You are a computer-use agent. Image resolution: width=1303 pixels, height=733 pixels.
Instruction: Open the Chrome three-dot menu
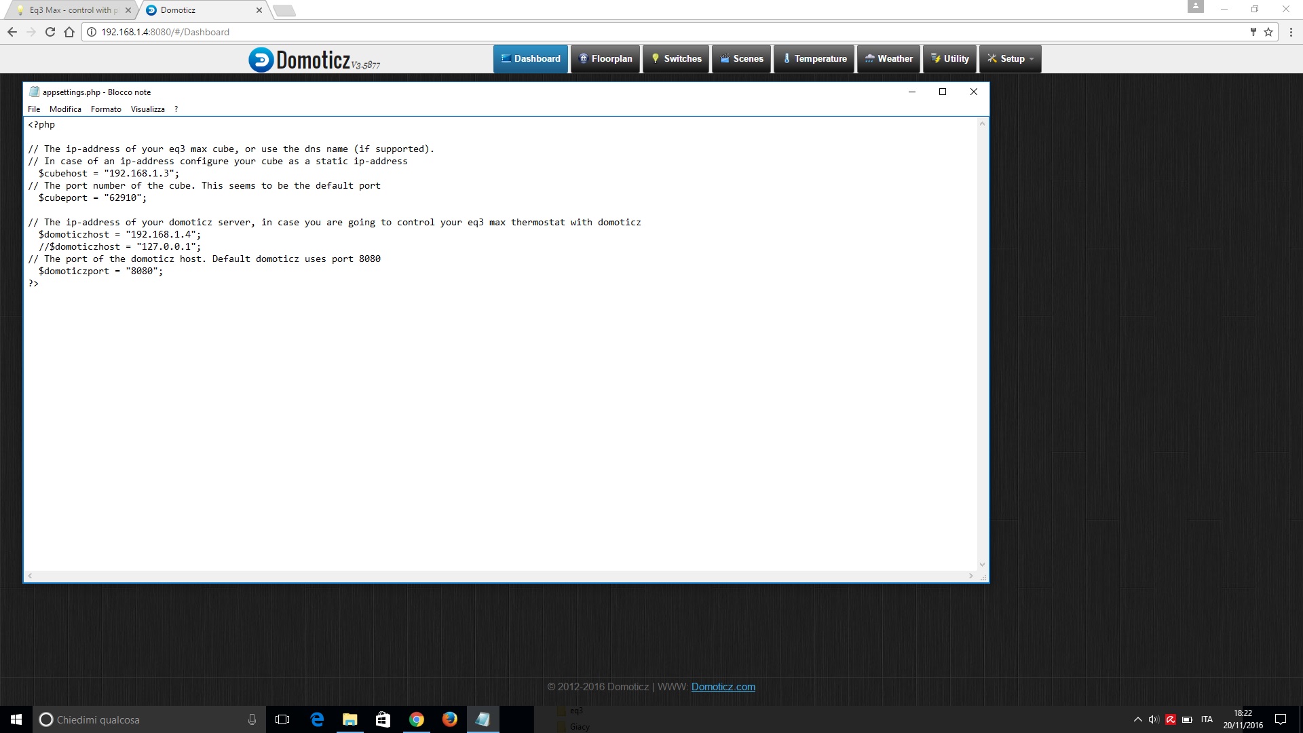click(1291, 32)
